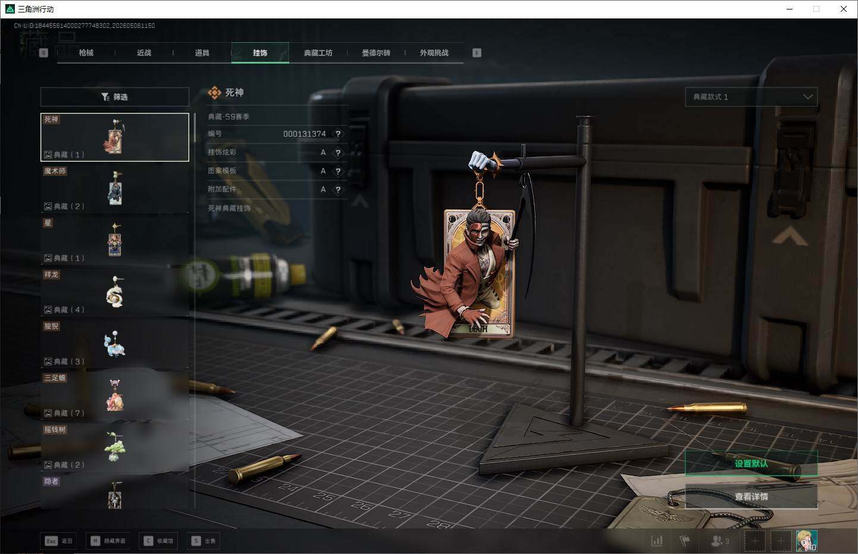Viewport: 858px width, 554px height.
Task: Click the E next-tab key icon
Action: tap(477, 53)
